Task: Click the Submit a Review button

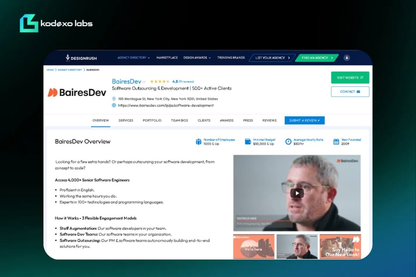Action: (x=305, y=120)
